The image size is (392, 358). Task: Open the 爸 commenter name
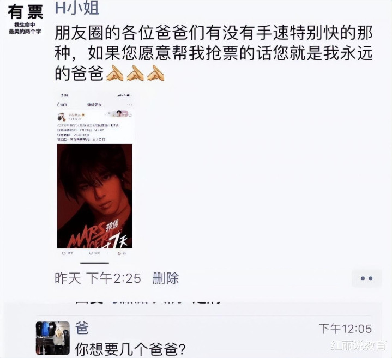click(x=82, y=328)
